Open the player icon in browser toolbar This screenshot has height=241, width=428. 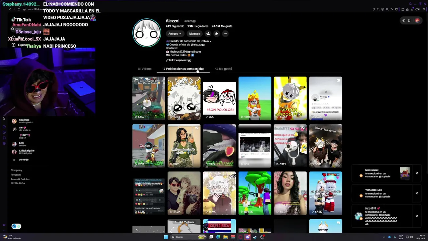point(392,9)
